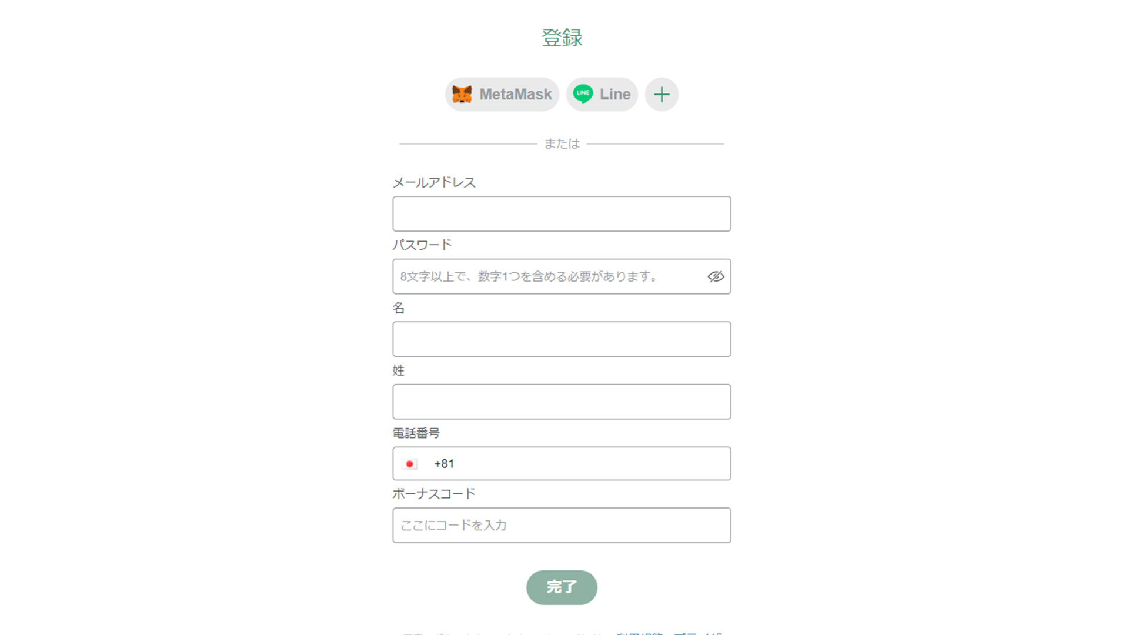Place cursor after +81 in phone field
The height and width of the screenshot is (635, 1129).
point(588,464)
